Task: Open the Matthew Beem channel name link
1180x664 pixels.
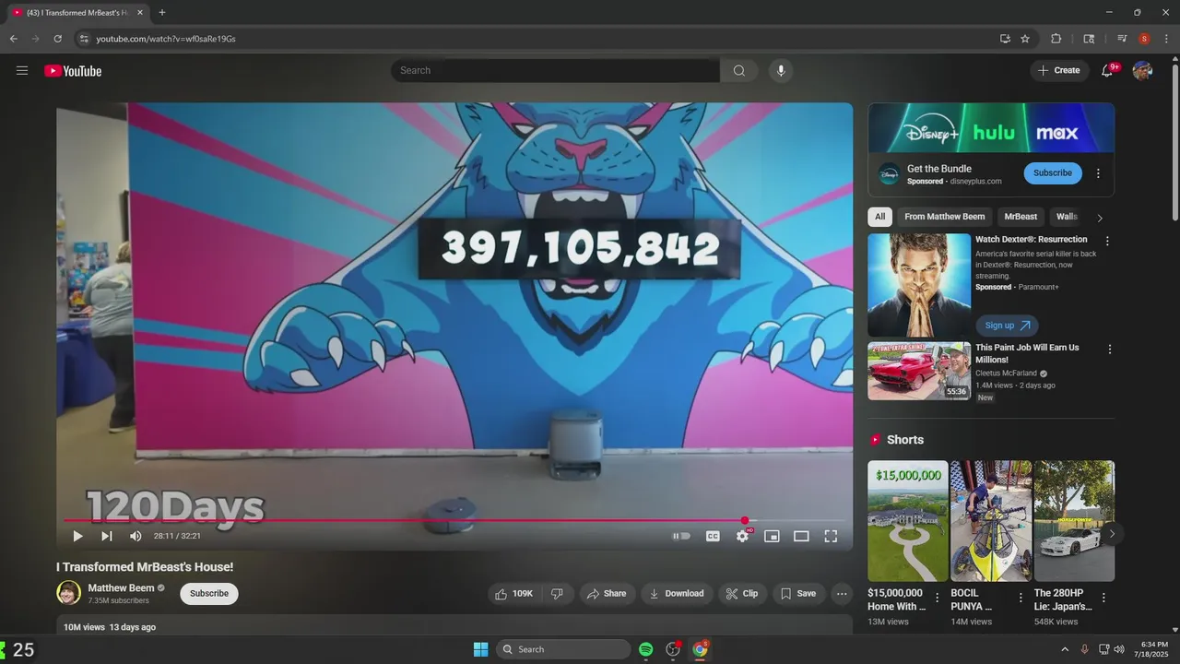Action: coord(121,588)
